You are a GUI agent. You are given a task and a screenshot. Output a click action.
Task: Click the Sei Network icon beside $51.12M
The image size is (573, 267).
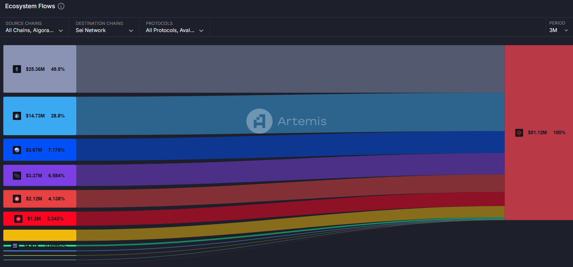tap(519, 132)
